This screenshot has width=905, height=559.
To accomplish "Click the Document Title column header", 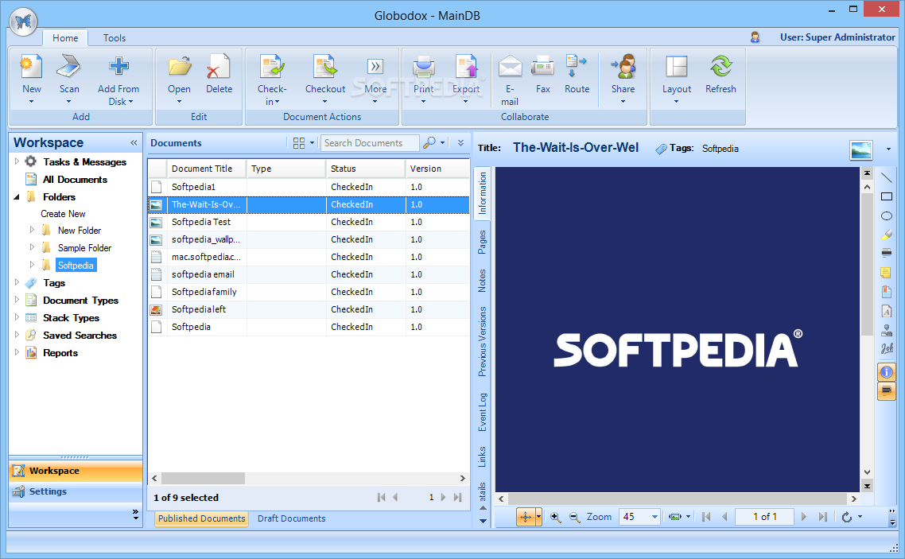I will pos(207,169).
